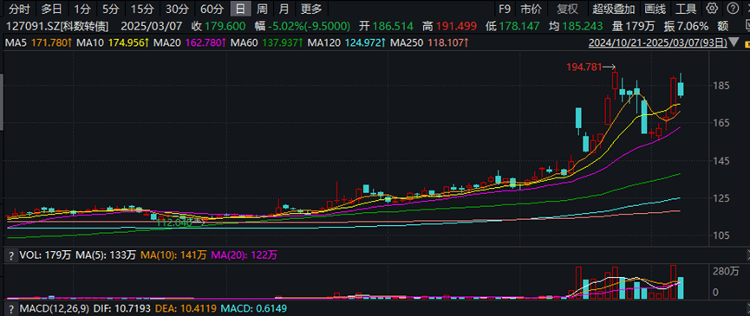Open the VOL indicator help icon

pyautogui.click(x=10, y=255)
